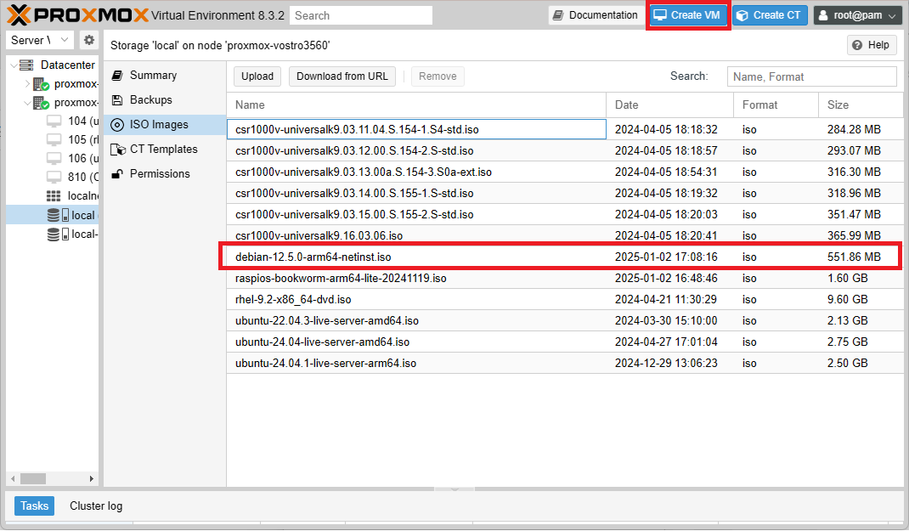
Task: Click the Backups floppy disk icon
Action: (117, 99)
